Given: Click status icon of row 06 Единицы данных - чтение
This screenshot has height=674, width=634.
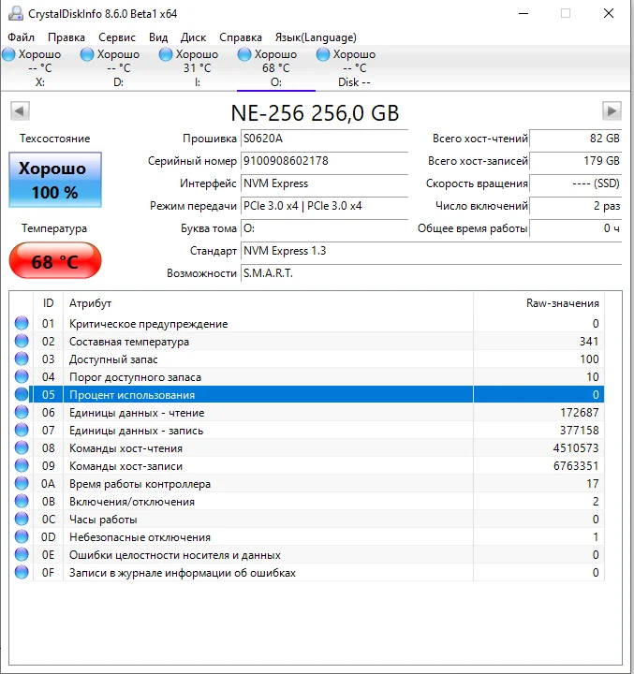Looking at the screenshot, I should pos(22,412).
